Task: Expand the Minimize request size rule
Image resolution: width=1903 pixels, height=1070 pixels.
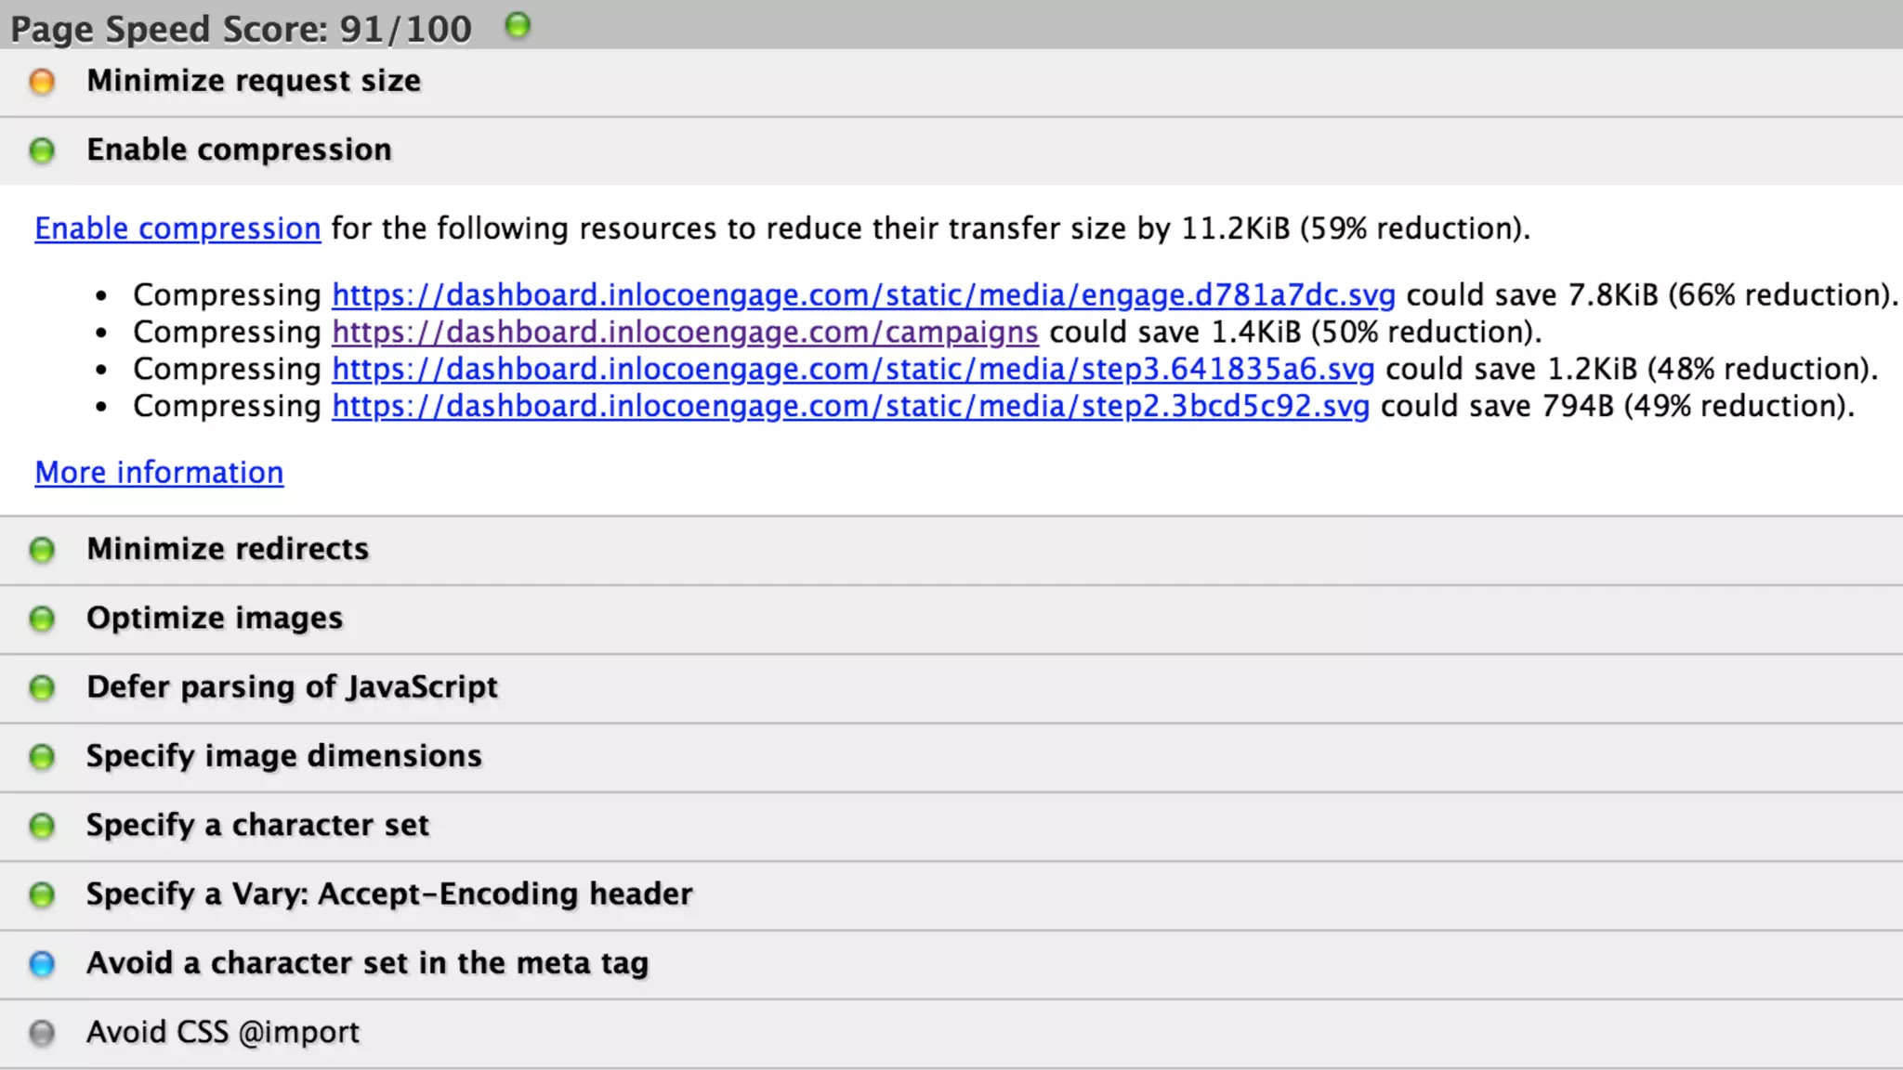Action: coord(254,82)
